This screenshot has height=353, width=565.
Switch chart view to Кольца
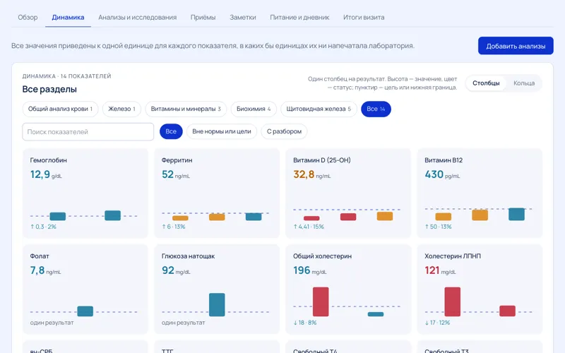(523, 83)
